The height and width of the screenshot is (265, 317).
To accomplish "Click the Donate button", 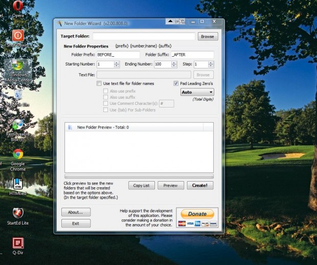I will [x=197, y=214].
